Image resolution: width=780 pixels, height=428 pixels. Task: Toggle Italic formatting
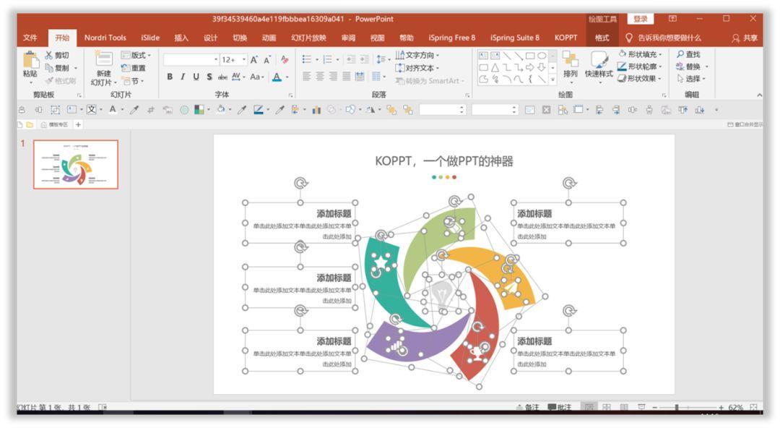click(x=183, y=77)
